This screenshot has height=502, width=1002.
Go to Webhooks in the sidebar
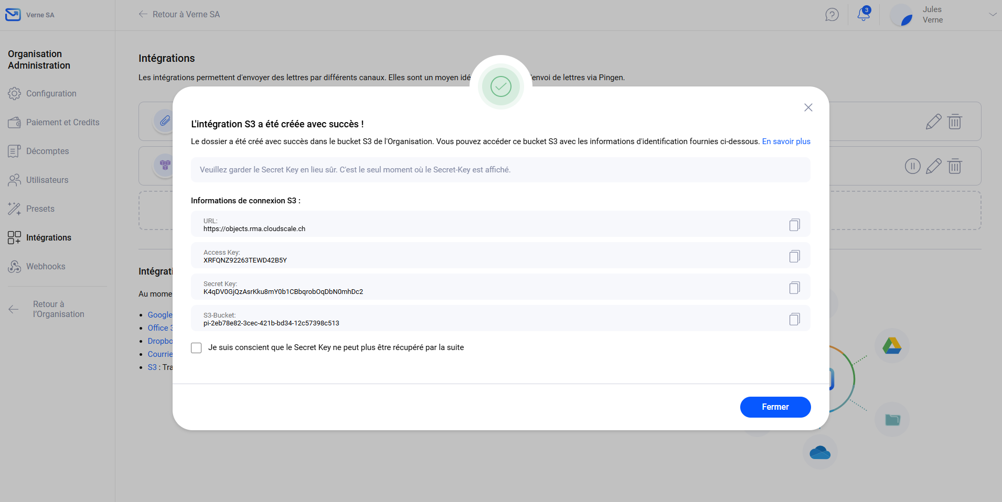[x=46, y=266]
